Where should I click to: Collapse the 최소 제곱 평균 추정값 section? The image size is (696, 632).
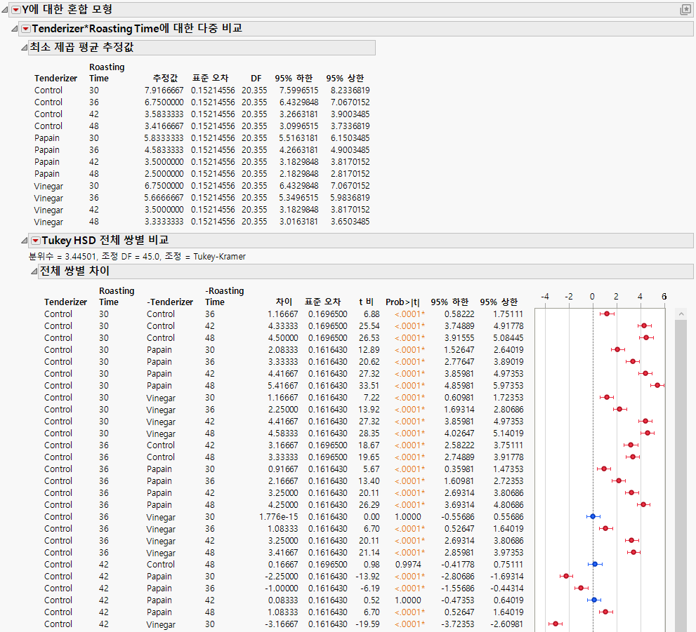(24, 48)
